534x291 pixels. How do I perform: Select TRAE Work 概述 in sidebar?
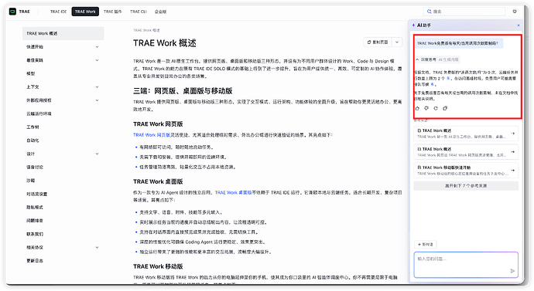(x=63, y=34)
